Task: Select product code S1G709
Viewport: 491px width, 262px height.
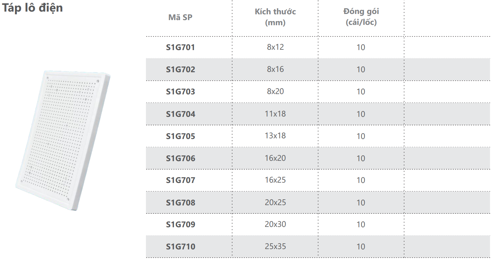Action: pyautogui.click(x=180, y=225)
